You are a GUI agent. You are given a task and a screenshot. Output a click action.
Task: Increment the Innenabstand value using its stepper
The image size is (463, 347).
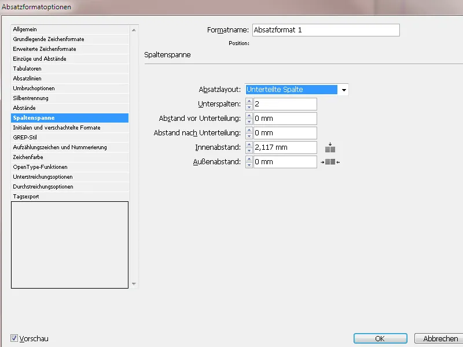tap(248, 145)
